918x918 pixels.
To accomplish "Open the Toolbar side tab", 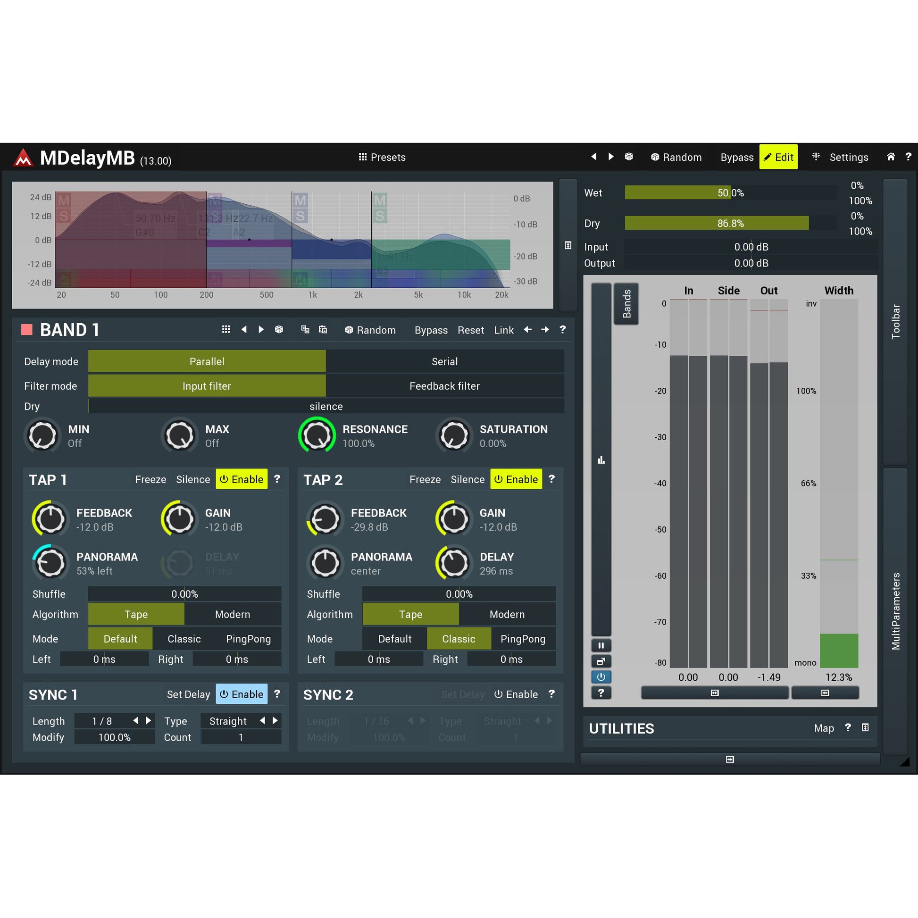I will coord(895,322).
